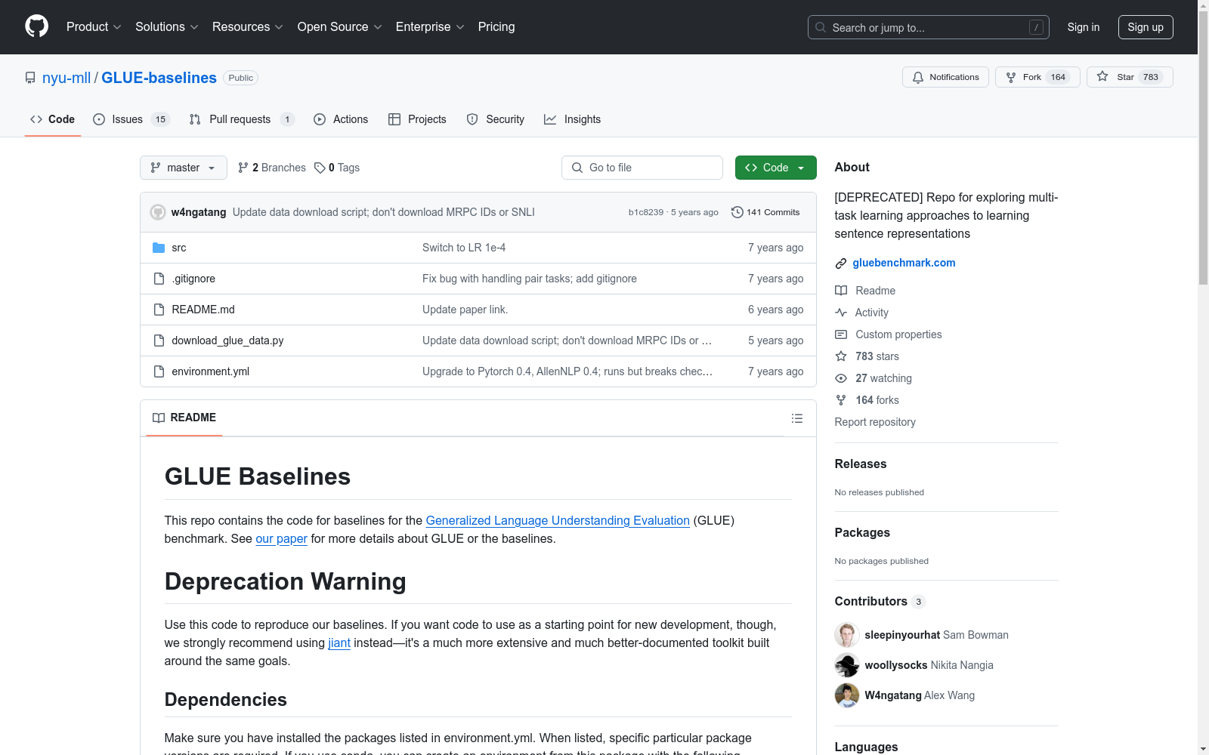Click w4ngatang's commit author avatar
1209x755 pixels.
(x=158, y=212)
